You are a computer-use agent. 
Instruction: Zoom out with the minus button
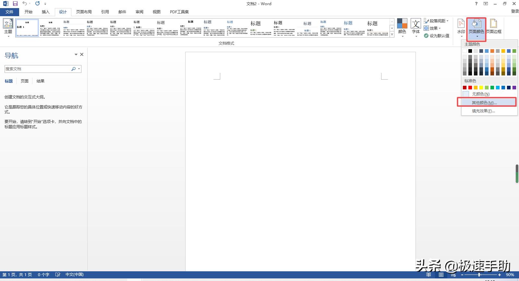click(462, 275)
